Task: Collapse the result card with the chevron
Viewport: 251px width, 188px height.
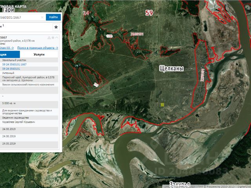Action: [57, 38]
